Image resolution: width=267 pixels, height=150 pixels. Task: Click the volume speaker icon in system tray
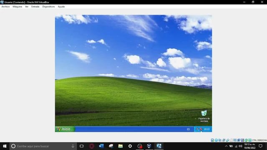click(240, 146)
